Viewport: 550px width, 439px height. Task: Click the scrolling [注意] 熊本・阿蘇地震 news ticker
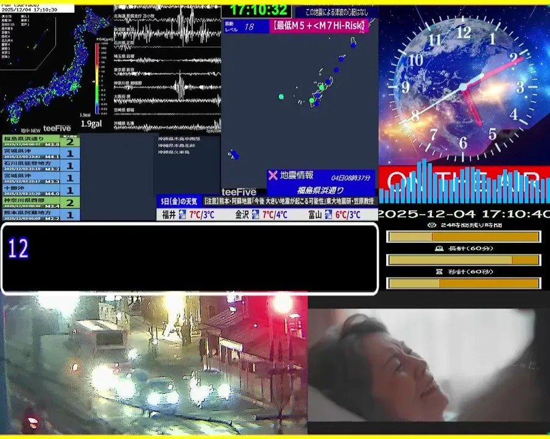289,201
